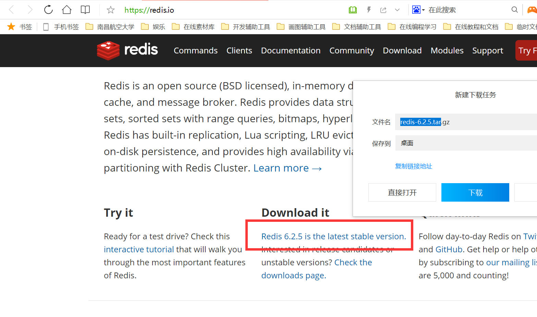Click the magnifier search icon
Image resolution: width=537 pixels, height=317 pixels.
pos(514,10)
